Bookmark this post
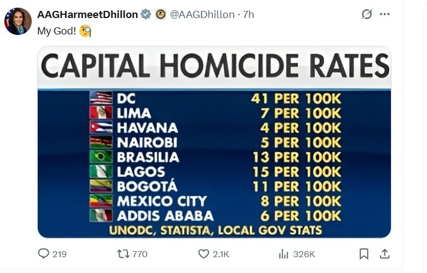Screen dimensions: 427x273 click(x=364, y=254)
